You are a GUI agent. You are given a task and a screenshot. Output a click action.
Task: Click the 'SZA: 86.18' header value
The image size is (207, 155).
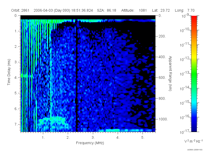(107, 10)
